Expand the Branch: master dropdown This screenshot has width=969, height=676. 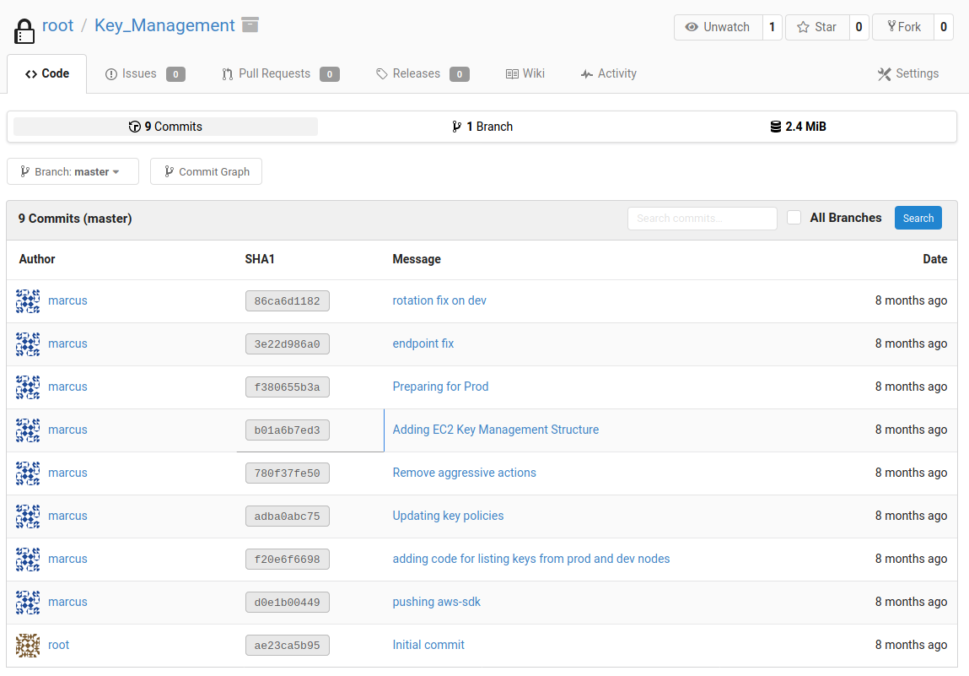pyautogui.click(x=70, y=171)
